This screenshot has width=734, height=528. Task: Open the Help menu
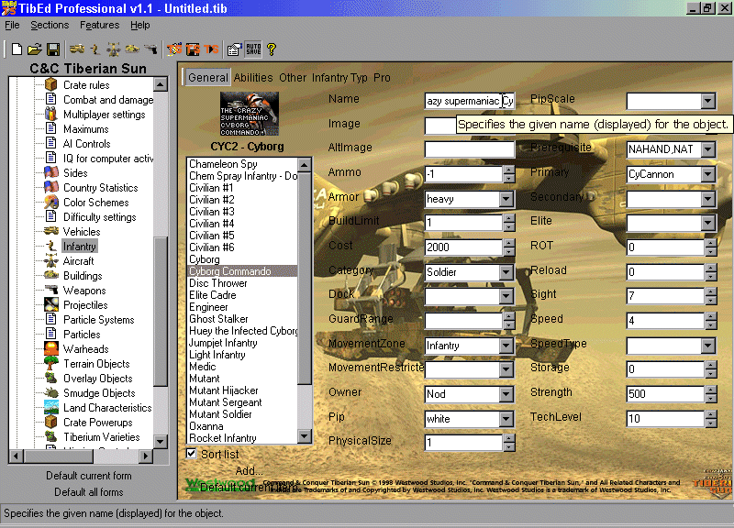coord(140,26)
